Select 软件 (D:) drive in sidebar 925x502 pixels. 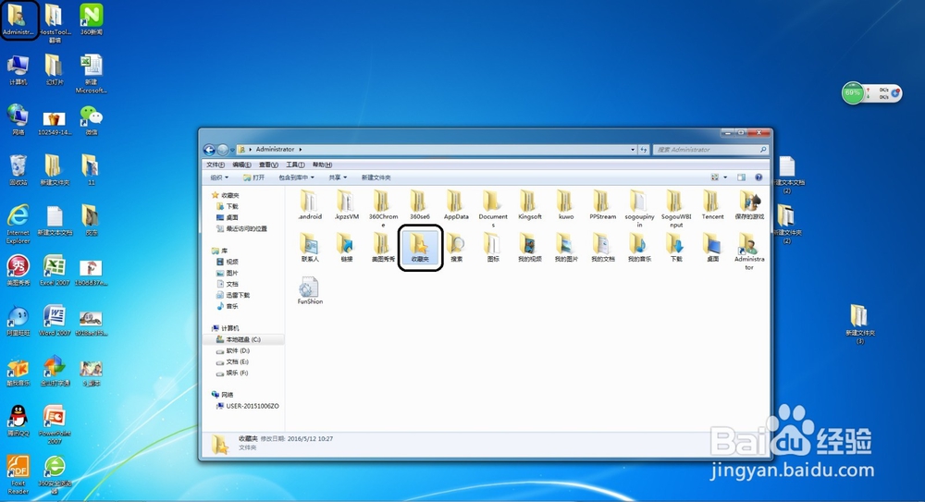click(234, 351)
